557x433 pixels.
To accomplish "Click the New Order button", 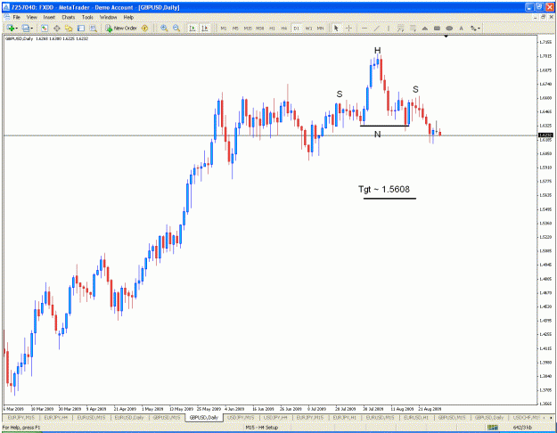I will [121, 28].
